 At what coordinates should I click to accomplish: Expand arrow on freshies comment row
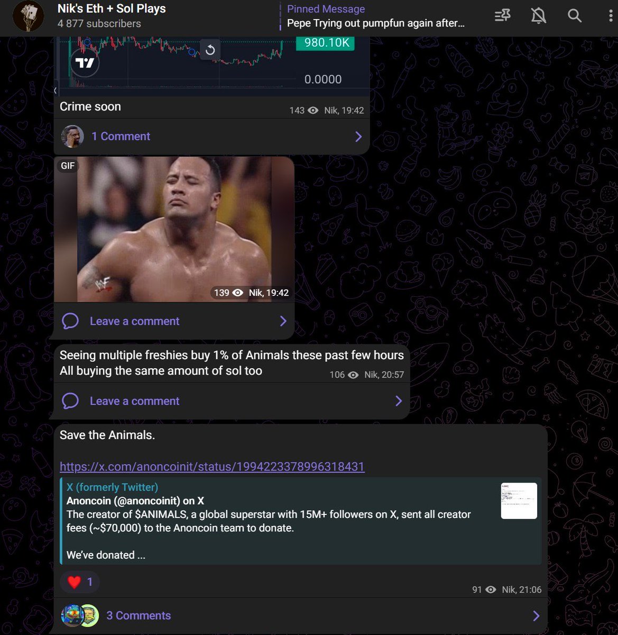[399, 401]
